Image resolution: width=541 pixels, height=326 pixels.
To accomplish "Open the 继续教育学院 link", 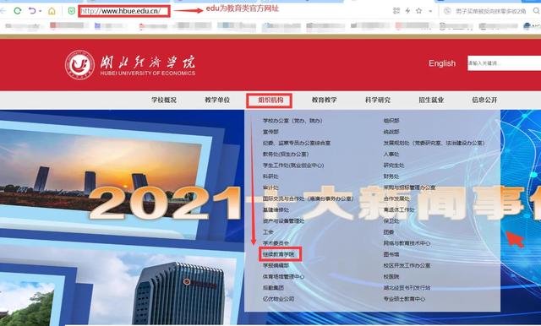I will 278,254.
